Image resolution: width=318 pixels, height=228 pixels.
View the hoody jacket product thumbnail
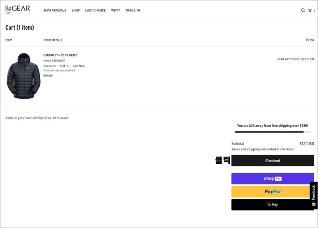[x=23, y=76]
